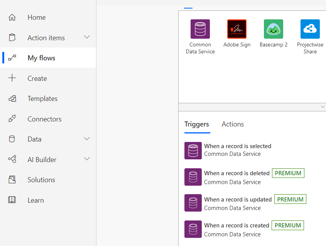Click icon for When a record is selected

(193, 150)
